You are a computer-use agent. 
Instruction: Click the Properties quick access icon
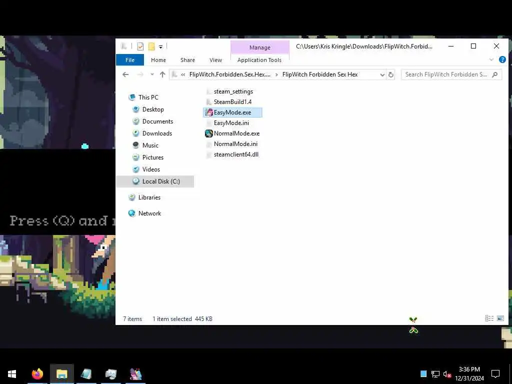pos(140,46)
